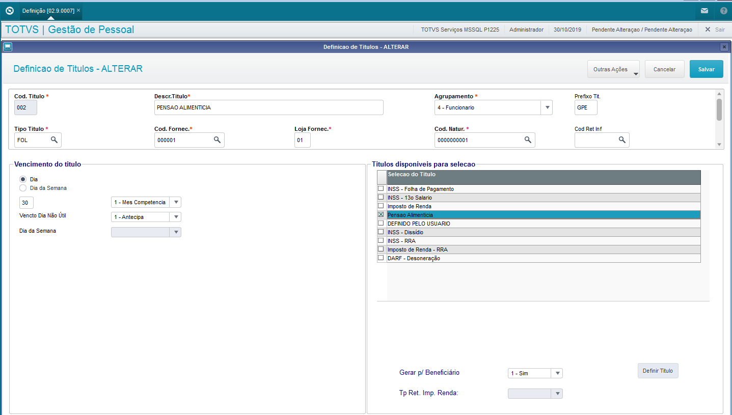Open the Tp Ret. Imp. Renda dropdown

557,393
